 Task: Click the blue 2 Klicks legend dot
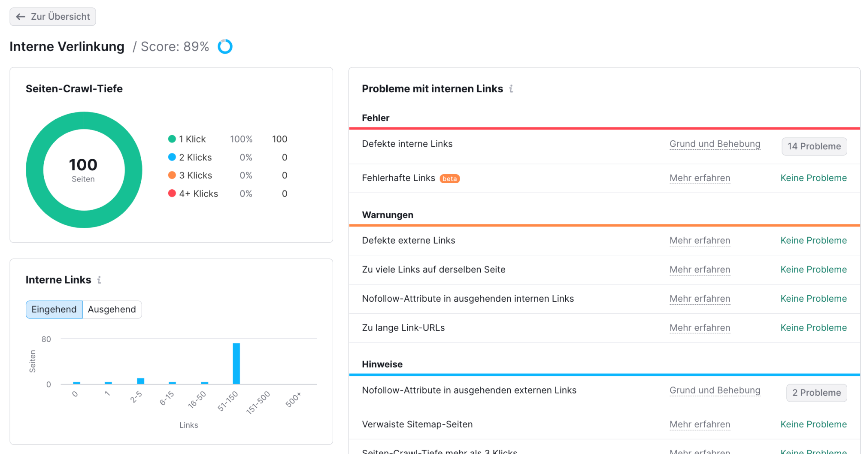pos(172,157)
